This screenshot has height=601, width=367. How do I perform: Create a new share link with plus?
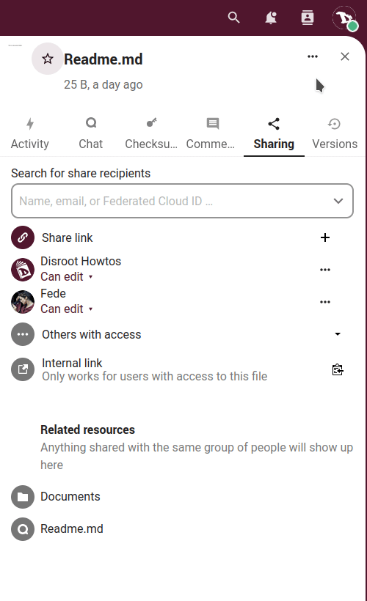pos(324,237)
